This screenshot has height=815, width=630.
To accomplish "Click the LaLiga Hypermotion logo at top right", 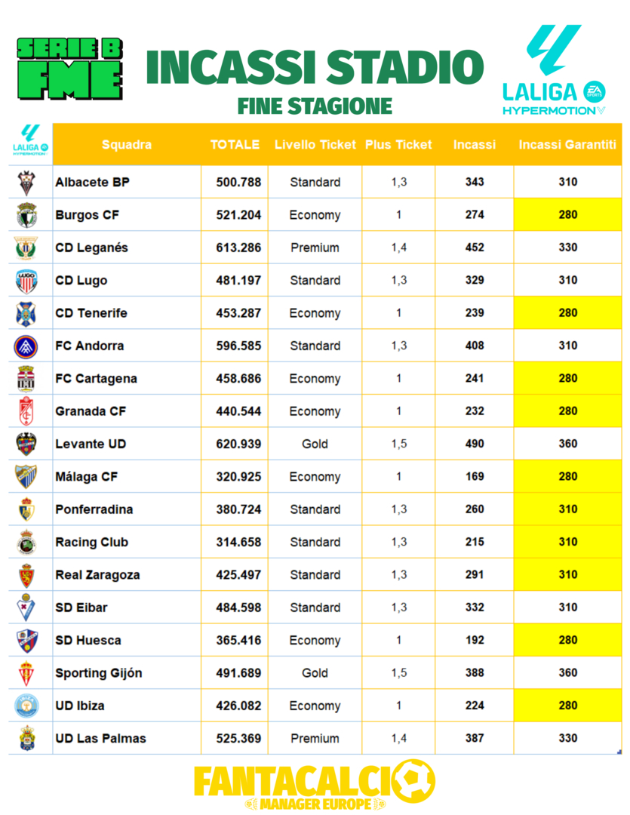I will [x=555, y=69].
